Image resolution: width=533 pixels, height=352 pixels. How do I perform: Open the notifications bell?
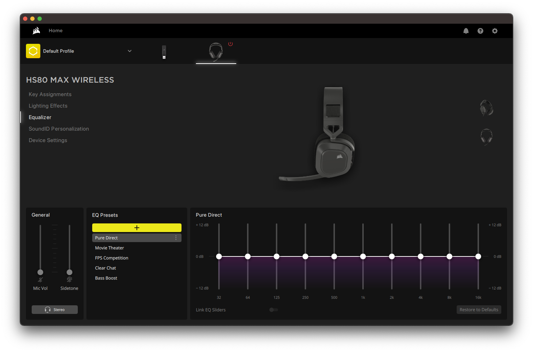pyautogui.click(x=466, y=31)
